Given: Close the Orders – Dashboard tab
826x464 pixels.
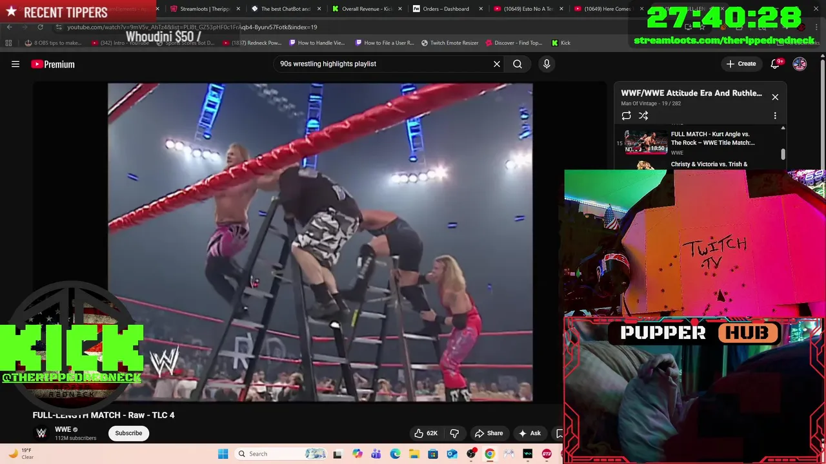Looking at the screenshot, I should 481,9.
